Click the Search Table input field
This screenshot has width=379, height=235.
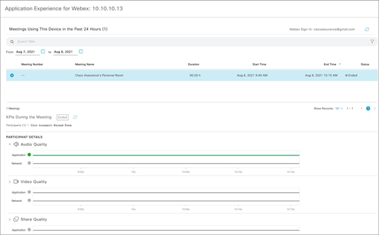coord(191,42)
